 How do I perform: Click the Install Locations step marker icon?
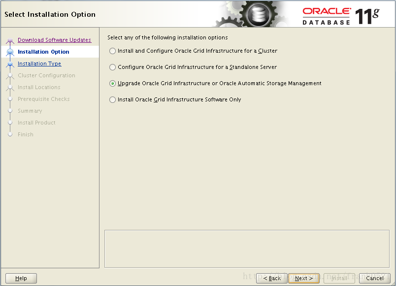point(10,87)
